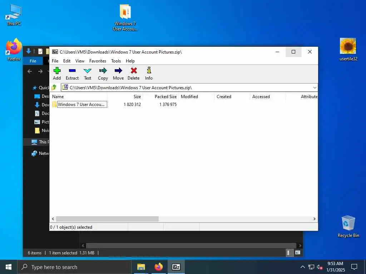Select the Windows 7 User Accou... folder row

pos(79,105)
